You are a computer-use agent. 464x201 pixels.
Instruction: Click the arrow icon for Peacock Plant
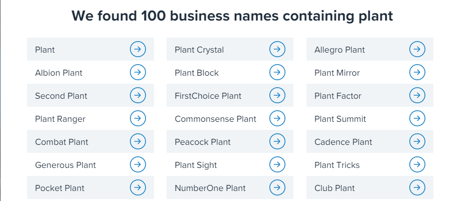277,142
